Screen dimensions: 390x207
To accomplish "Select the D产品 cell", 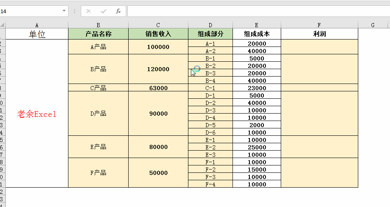I will point(98,114).
